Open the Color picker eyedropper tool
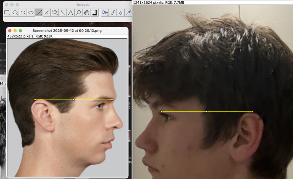The image size is (293, 179). [94, 13]
